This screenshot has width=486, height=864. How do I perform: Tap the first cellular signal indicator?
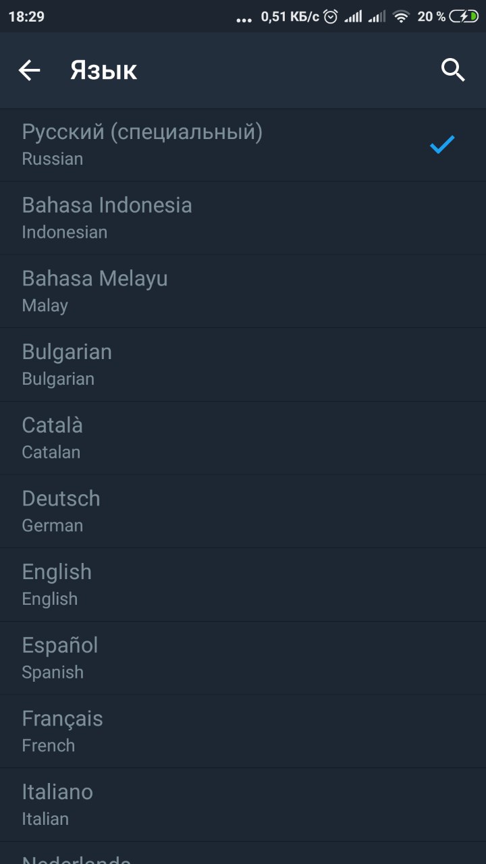pyautogui.click(x=353, y=17)
